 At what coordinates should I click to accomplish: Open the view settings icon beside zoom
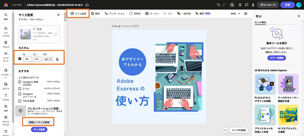point(246,14)
